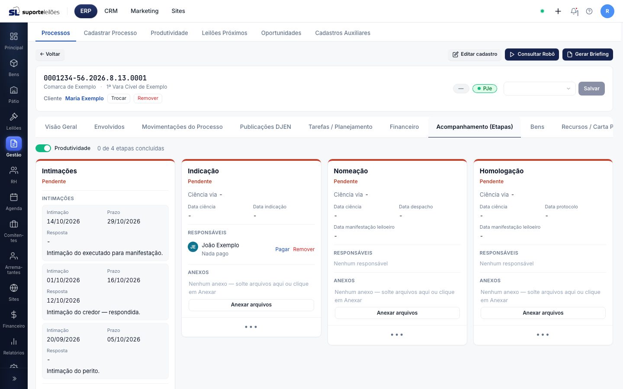Click Gerar Briefing button
This screenshot has height=389, width=623.
coord(588,54)
